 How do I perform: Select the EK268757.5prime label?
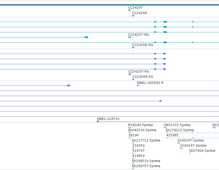[x=146, y=166]
